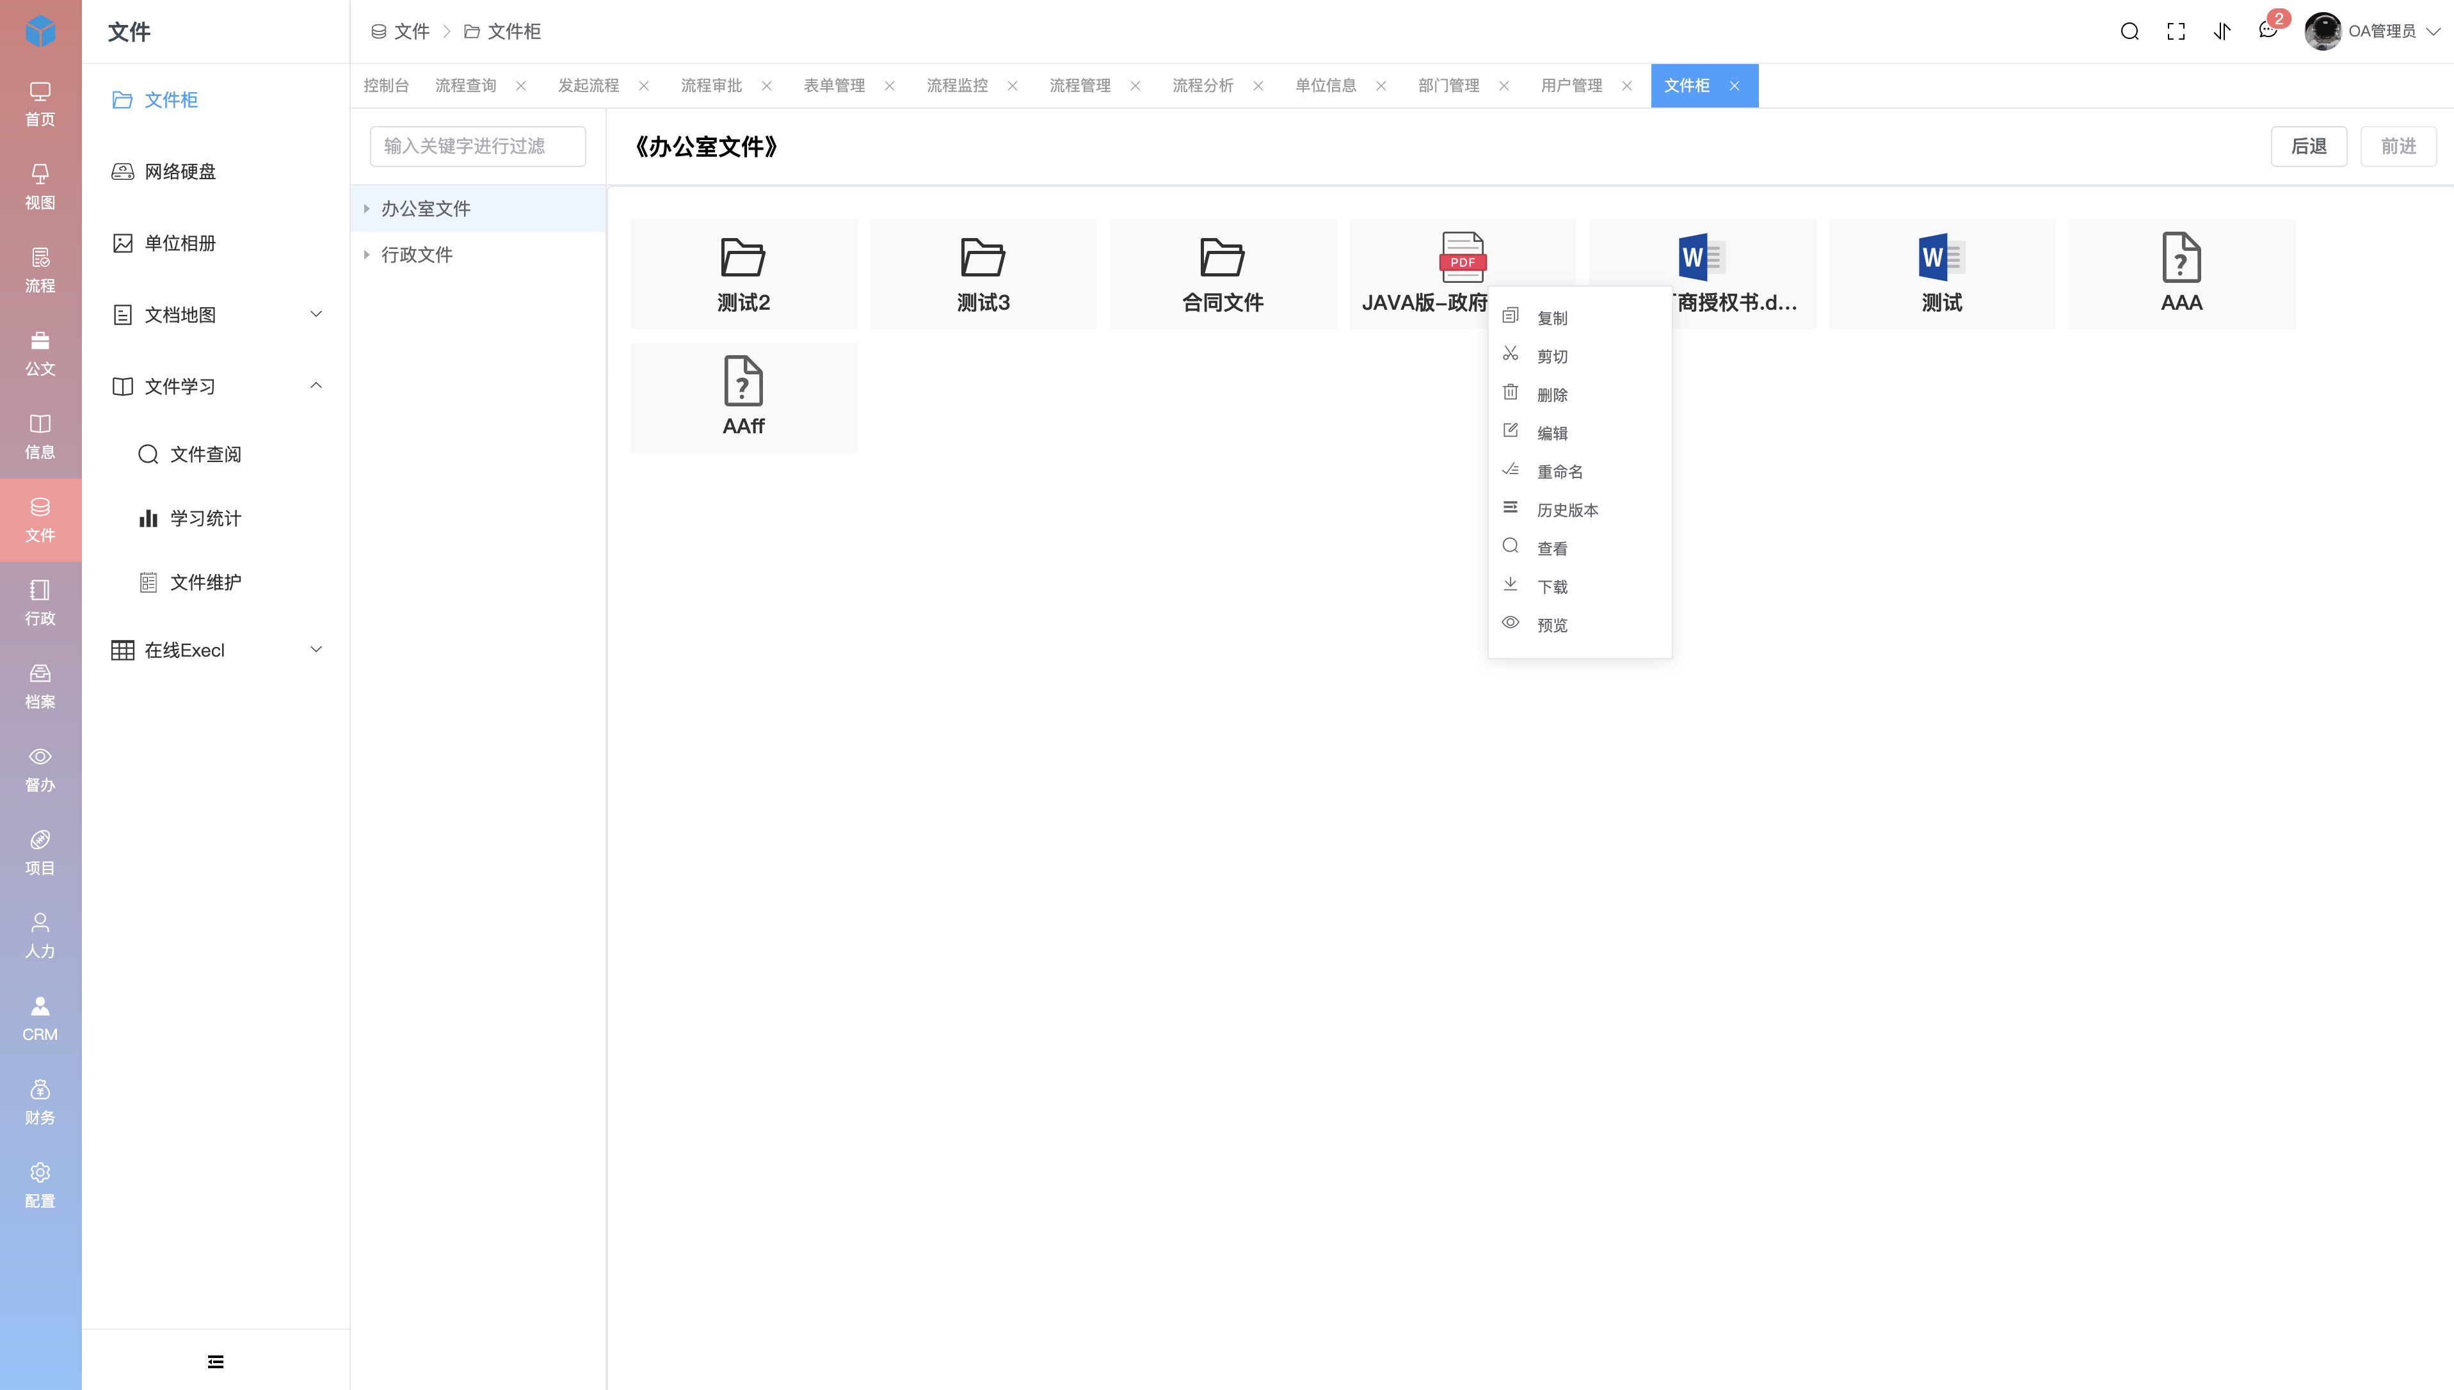Open 网络硬盘 in the side menu
The image size is (2454, 1390).
216,172
